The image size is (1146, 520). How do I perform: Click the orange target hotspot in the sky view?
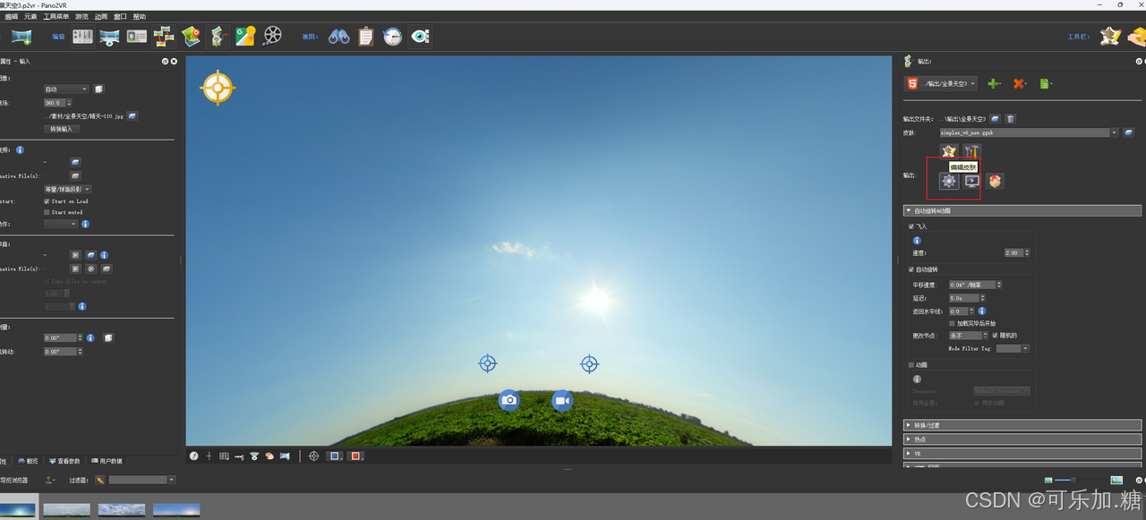[218, 88]
